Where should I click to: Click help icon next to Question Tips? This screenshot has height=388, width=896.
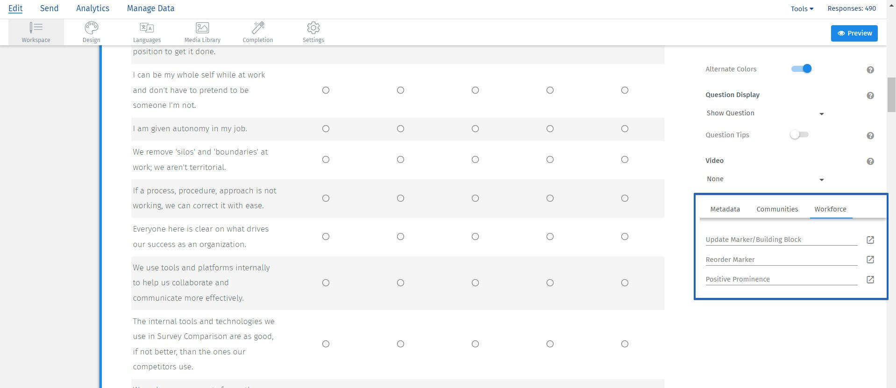(x=870, y=135)
